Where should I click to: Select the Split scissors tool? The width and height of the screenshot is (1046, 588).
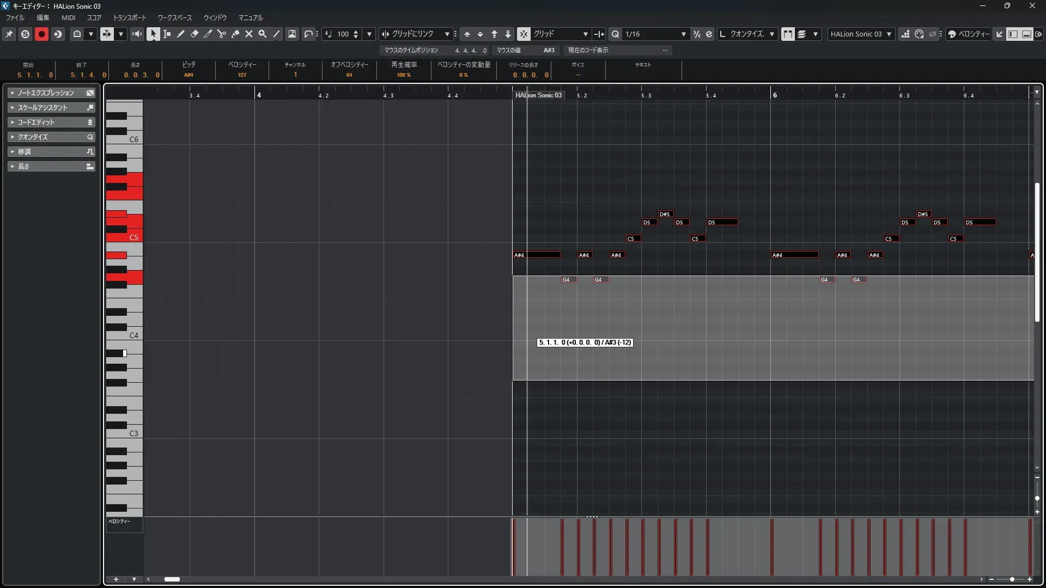(x=222, y=34)
